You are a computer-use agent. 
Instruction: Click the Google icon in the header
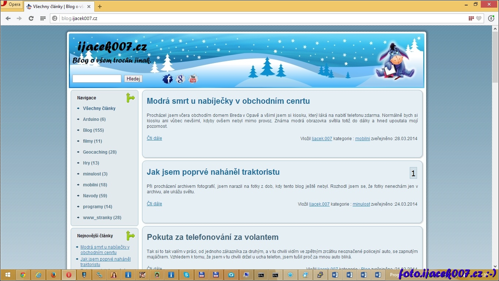[180, 79]
